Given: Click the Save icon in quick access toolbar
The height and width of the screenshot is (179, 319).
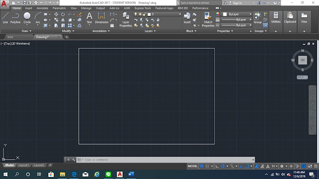Looking at the screenshot, I should point(24,3).
